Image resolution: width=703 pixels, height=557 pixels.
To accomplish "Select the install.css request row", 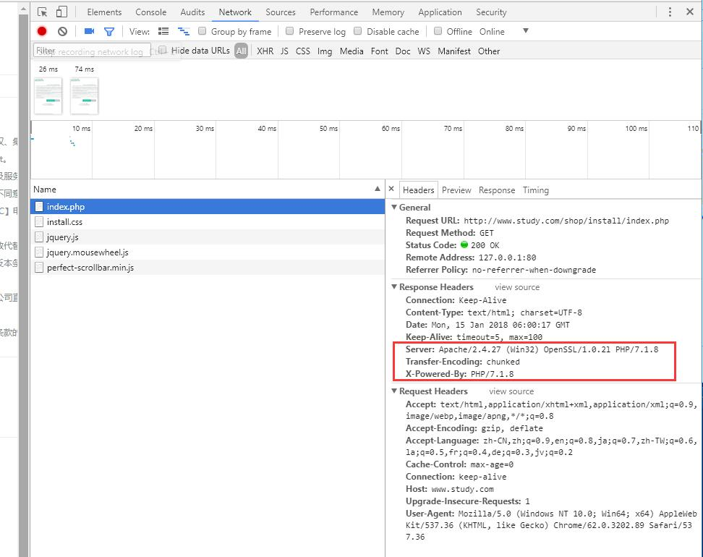I will (208, 221).
